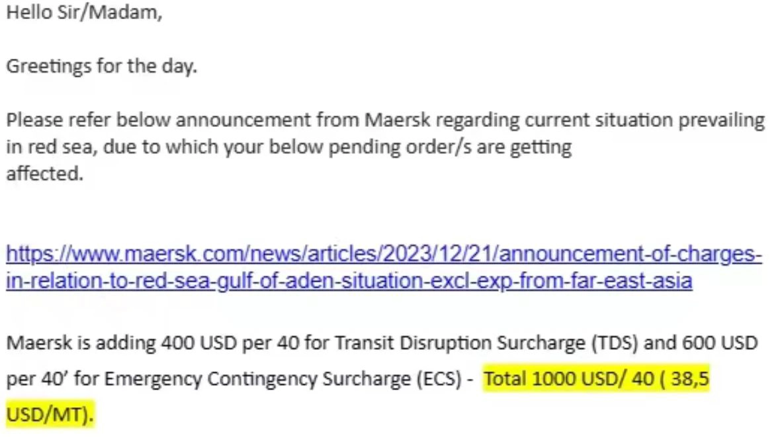Click the "Transit Disruption Surcharge (TDS)" phrase
This screenshot has height=437, width=780.
point(486,343)
